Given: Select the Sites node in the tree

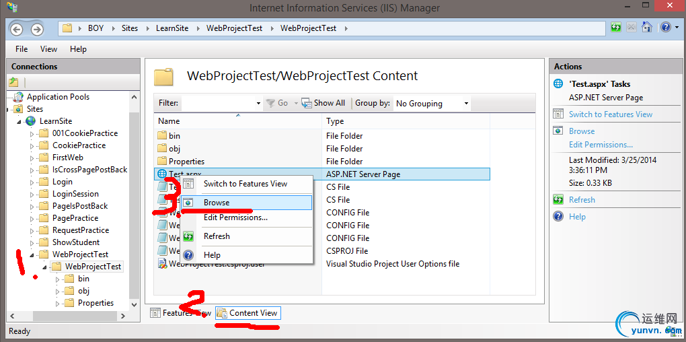Looking at the screenshot, I should coord(35,109).
